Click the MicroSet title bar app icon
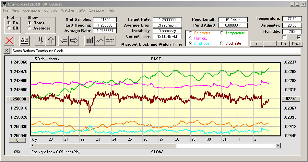308x162 pixels. [4, 4]
